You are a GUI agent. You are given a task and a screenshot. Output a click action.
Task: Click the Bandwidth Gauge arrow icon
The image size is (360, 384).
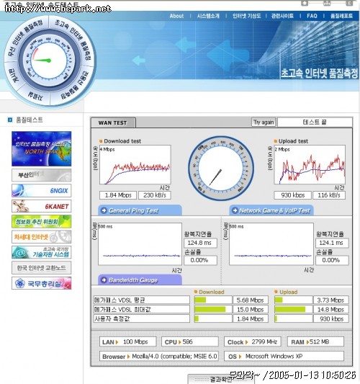(x=104, y=280)
